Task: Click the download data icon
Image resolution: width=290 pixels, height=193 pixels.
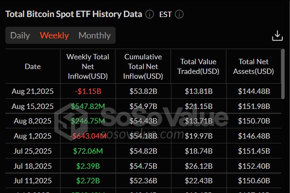Action: pos(277,35)
